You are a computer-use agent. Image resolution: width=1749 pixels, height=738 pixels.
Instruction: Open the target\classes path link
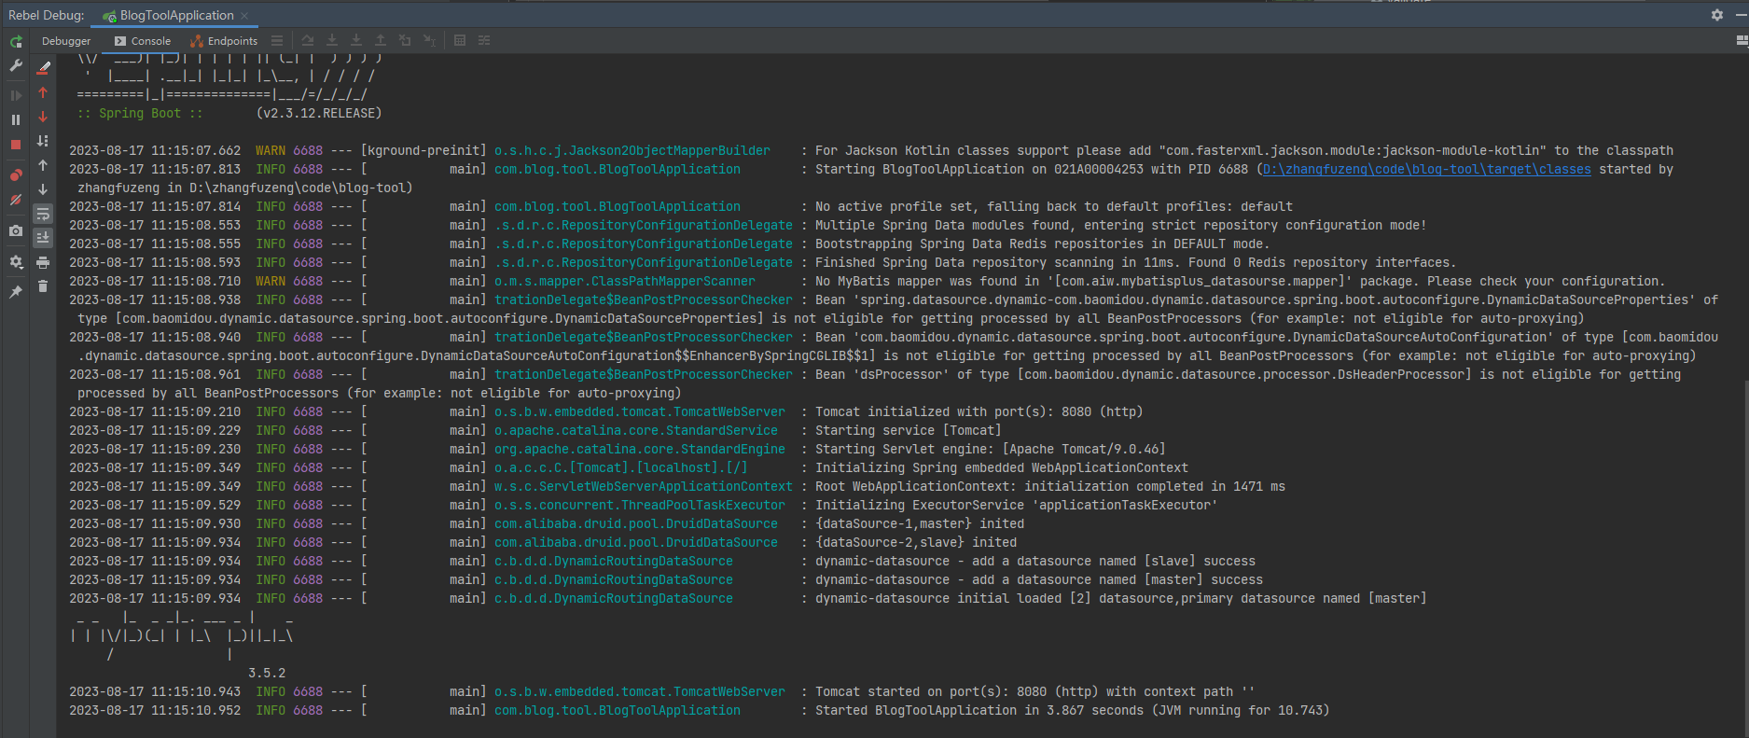1427,169
